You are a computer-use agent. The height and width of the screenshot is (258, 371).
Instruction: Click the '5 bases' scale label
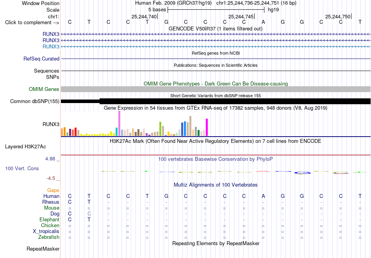tap(157, 10)
